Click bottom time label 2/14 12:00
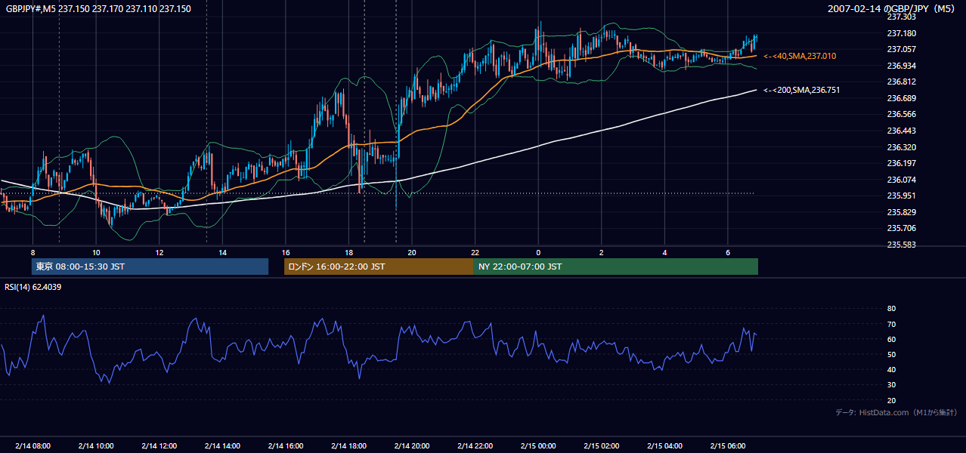The image size is (966, 453). 159,445
